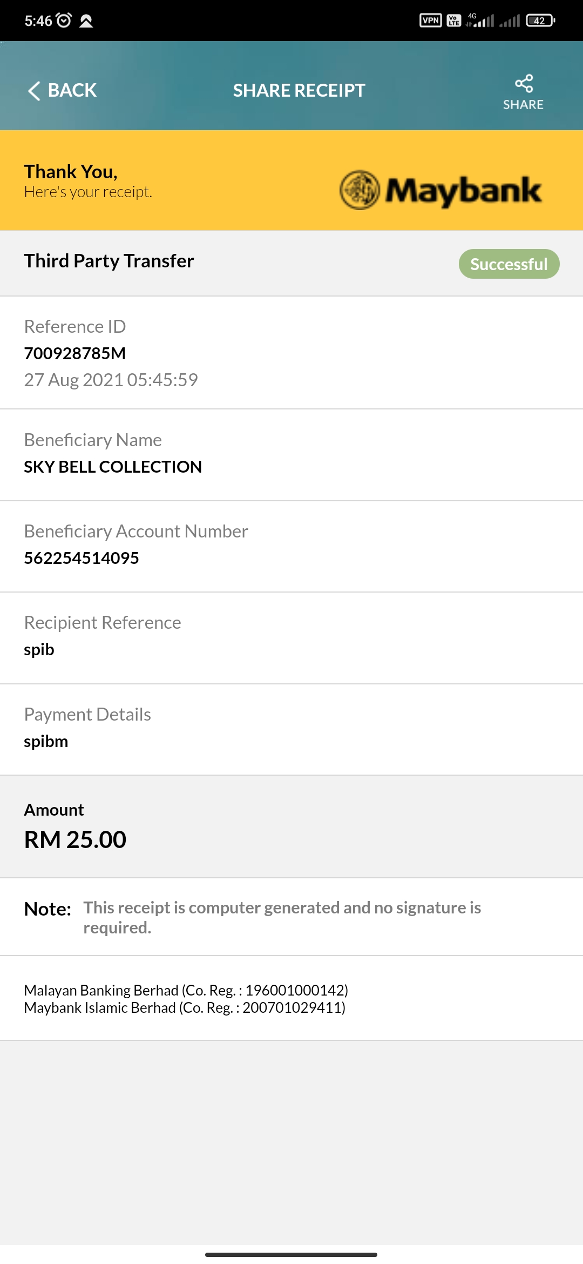The width and height of the screenshot is (583, 1264).
Task: Tap the bottom navigation gesture bar
Action: click(291, 1254)
